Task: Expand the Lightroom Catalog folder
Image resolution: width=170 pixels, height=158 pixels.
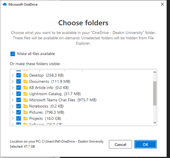Action: coord(13,94)
